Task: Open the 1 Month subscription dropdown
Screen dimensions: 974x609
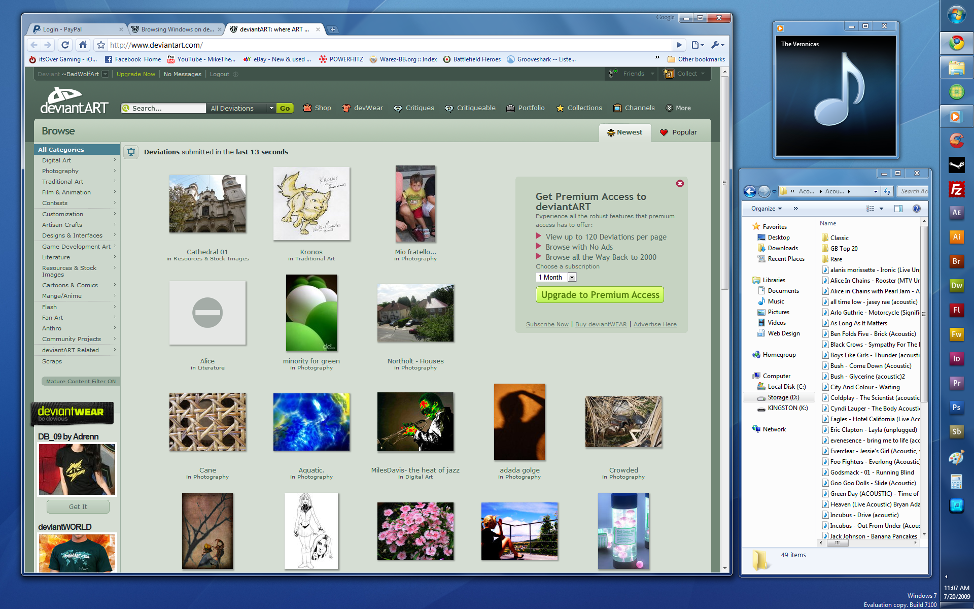Action: tap(556, 277)
